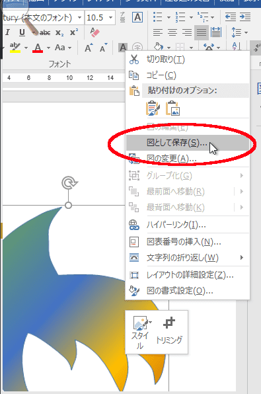Click the distributed alignment icon

point(216,32)
